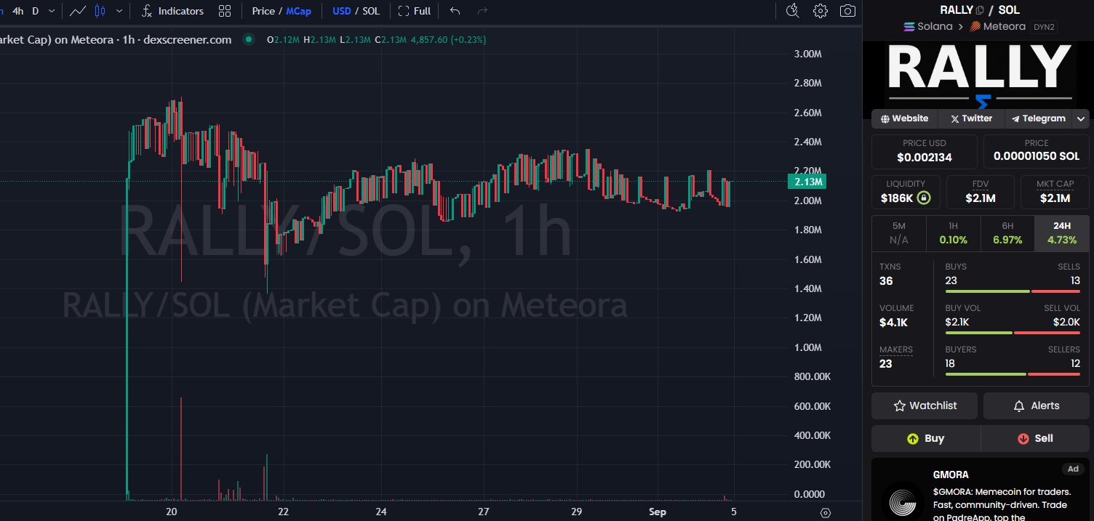
Task: Add RALLY to Watchlist
Action: [x=925, y=405]
